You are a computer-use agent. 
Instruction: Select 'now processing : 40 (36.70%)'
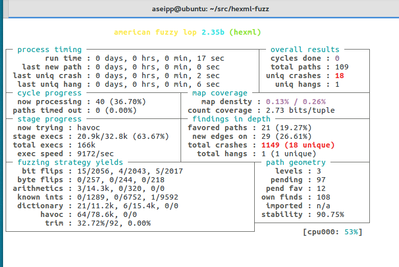(x=82, y=102)
